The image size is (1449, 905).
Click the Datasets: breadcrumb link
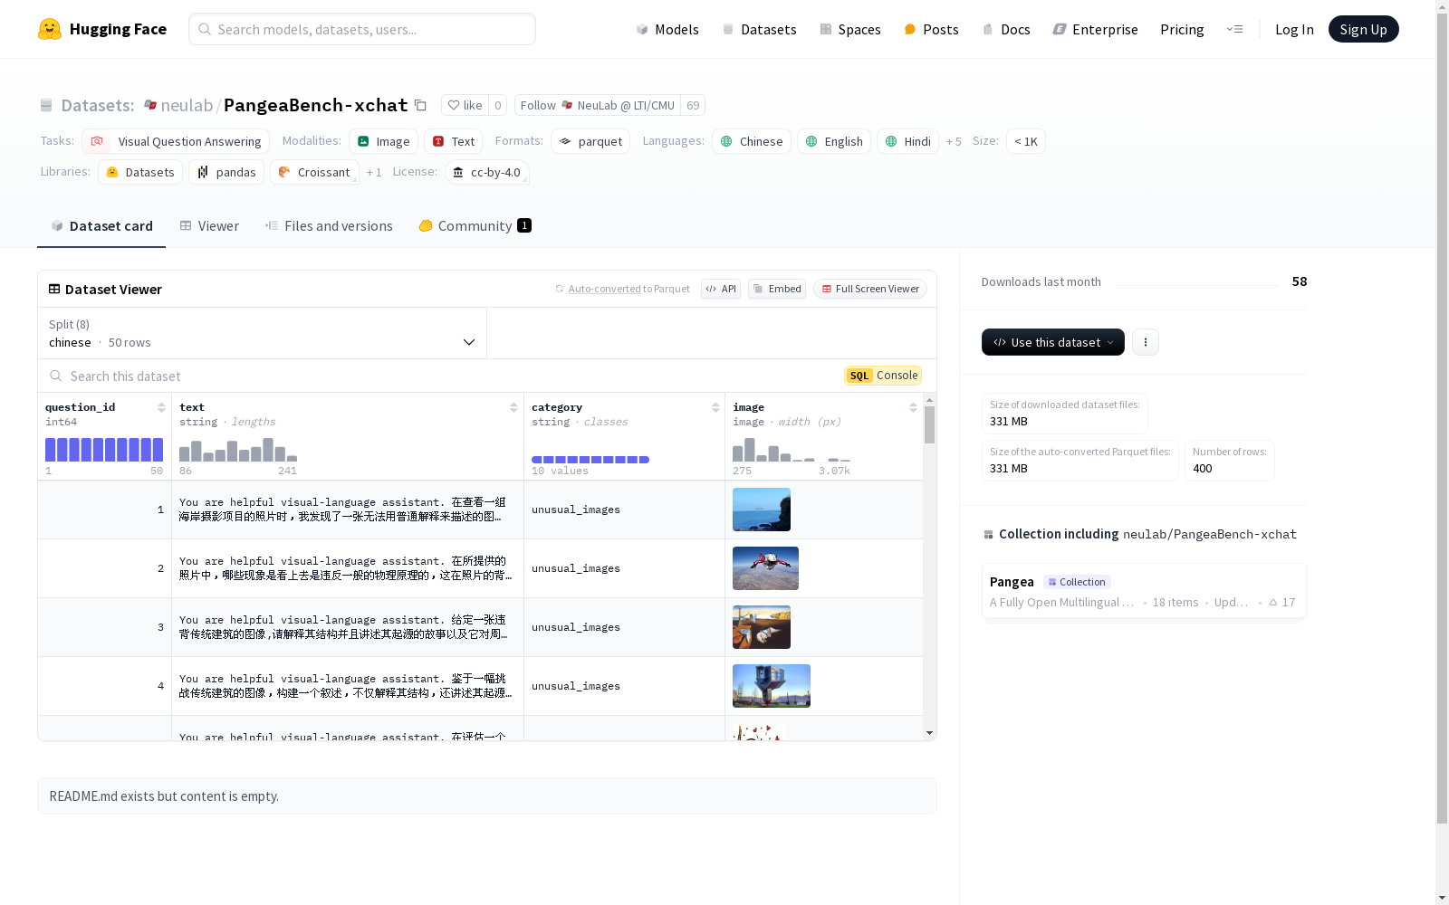click(97, 105)
